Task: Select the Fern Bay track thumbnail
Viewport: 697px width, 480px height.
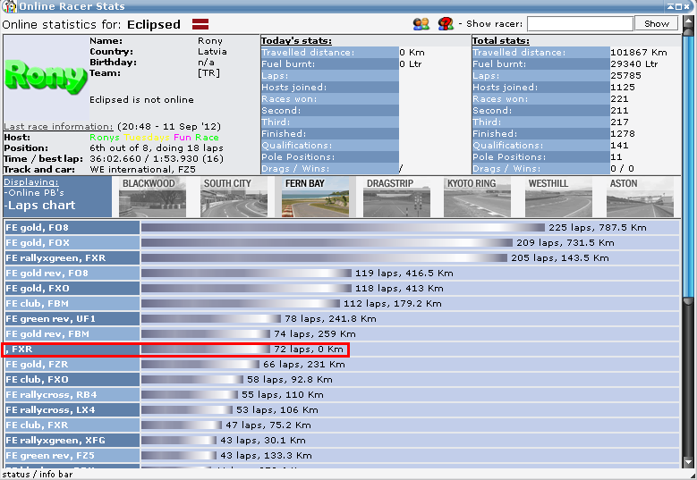Action: pyautogui.click(x=315, y=198)
